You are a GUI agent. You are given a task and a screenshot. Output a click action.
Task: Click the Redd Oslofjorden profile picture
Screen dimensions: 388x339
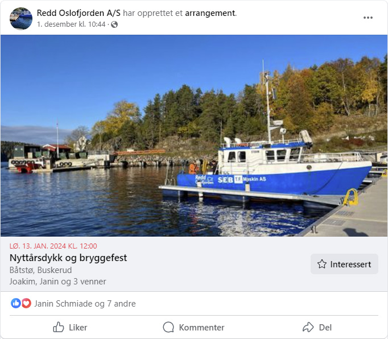[x=21, y=19]
